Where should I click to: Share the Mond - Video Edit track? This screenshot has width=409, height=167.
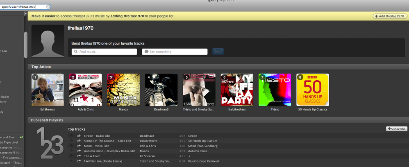click(79, 146)
